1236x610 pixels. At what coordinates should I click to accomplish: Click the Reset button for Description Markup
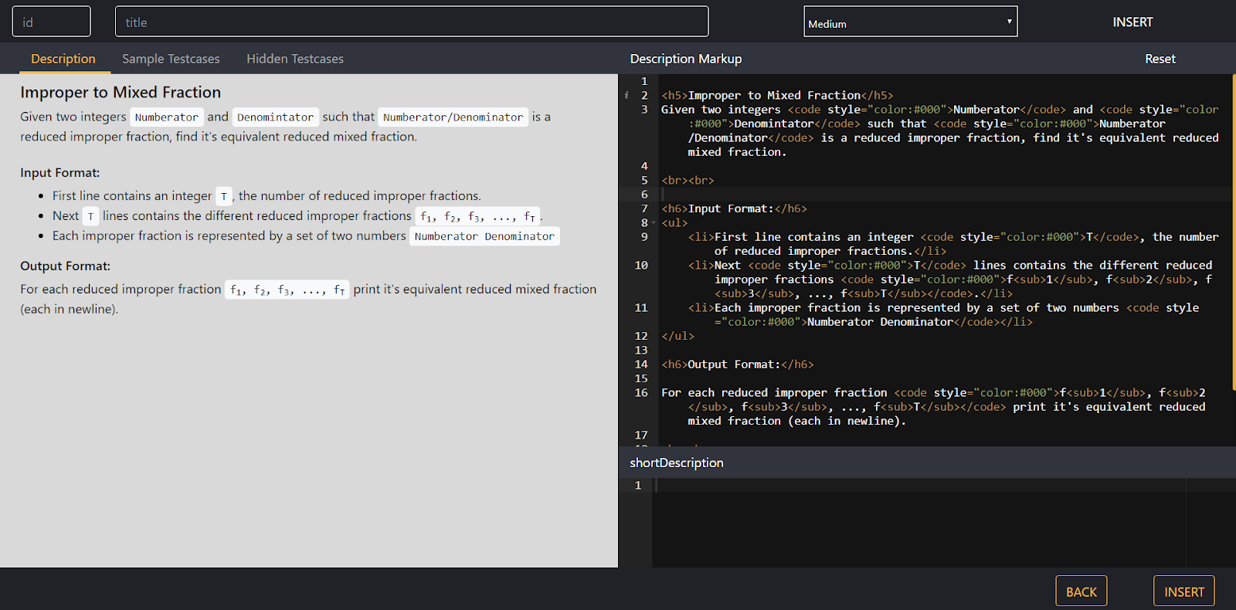(1160, 59)
